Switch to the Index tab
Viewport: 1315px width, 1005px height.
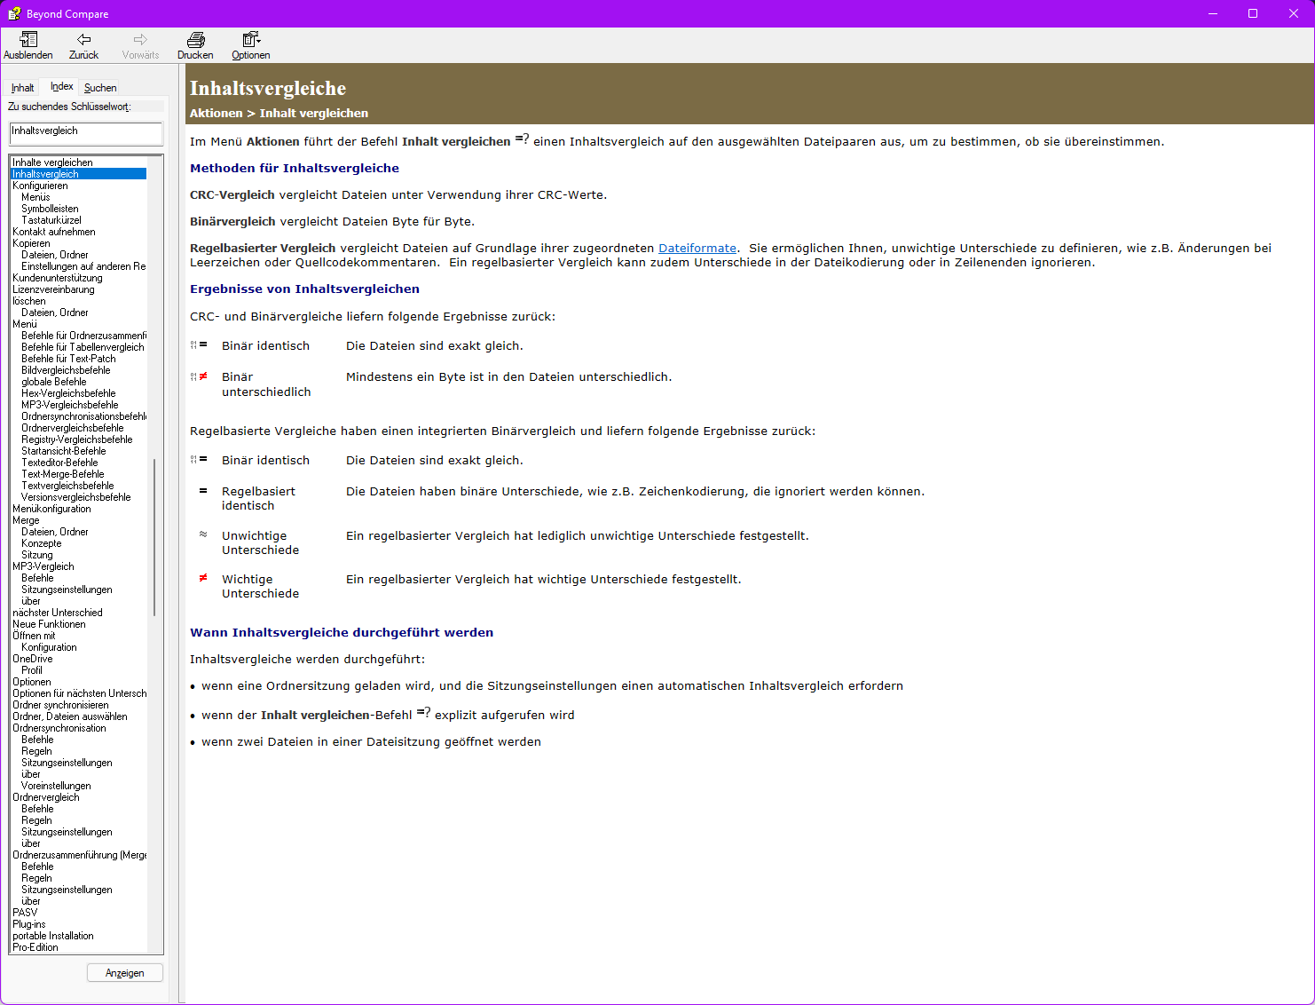pyautogui.click(x=61, y=86)
